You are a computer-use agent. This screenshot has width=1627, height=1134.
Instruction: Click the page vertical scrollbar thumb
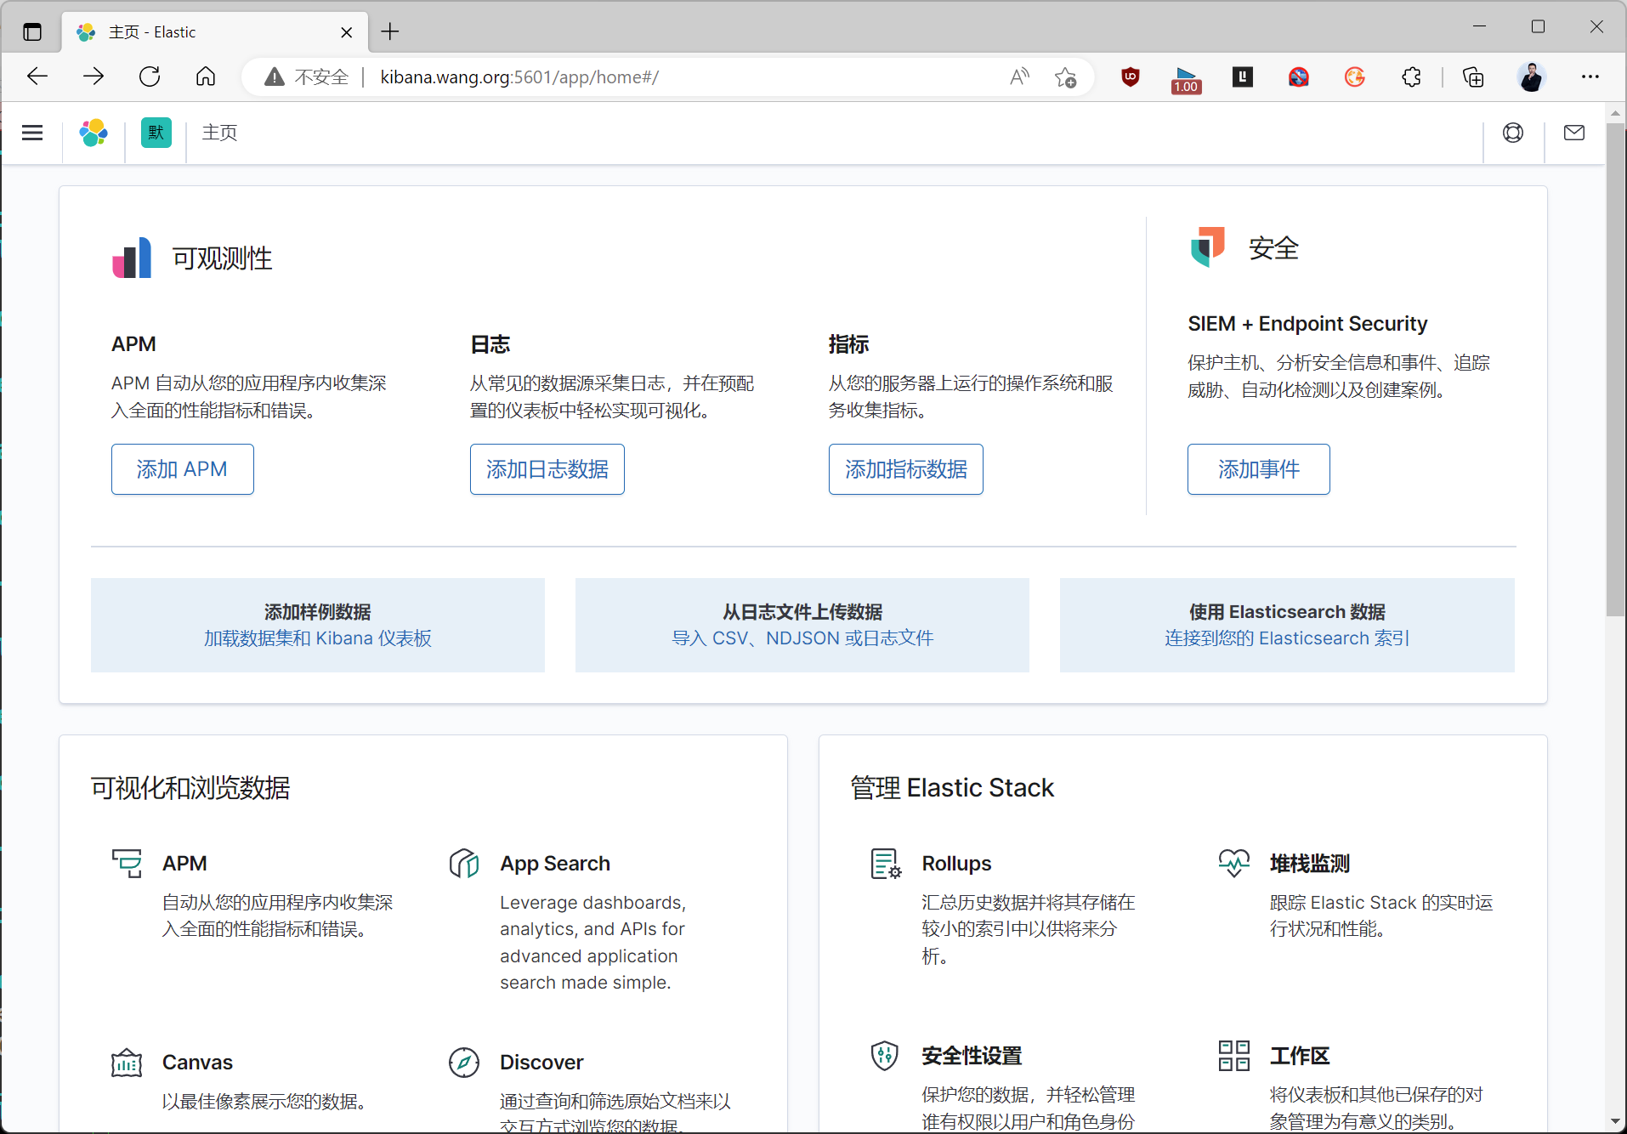click(1615, 370)
